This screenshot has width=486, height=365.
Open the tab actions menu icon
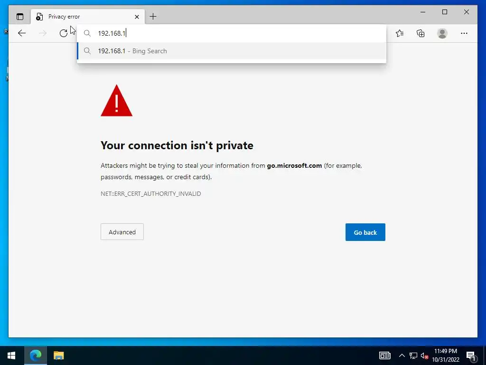[20, 17]
